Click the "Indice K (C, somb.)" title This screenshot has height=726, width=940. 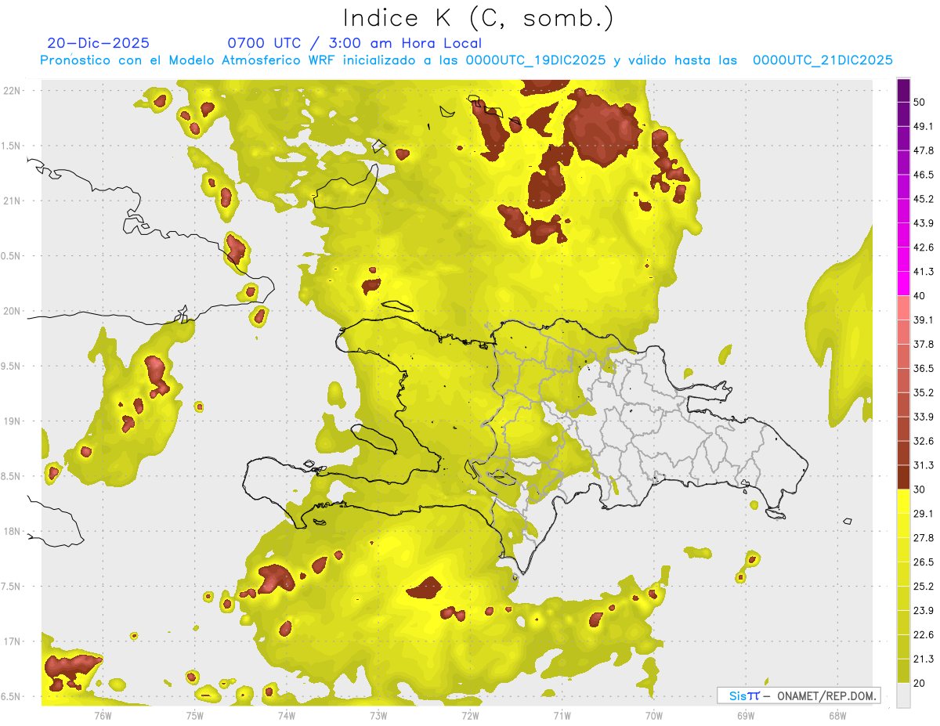(x=479, y=17)
